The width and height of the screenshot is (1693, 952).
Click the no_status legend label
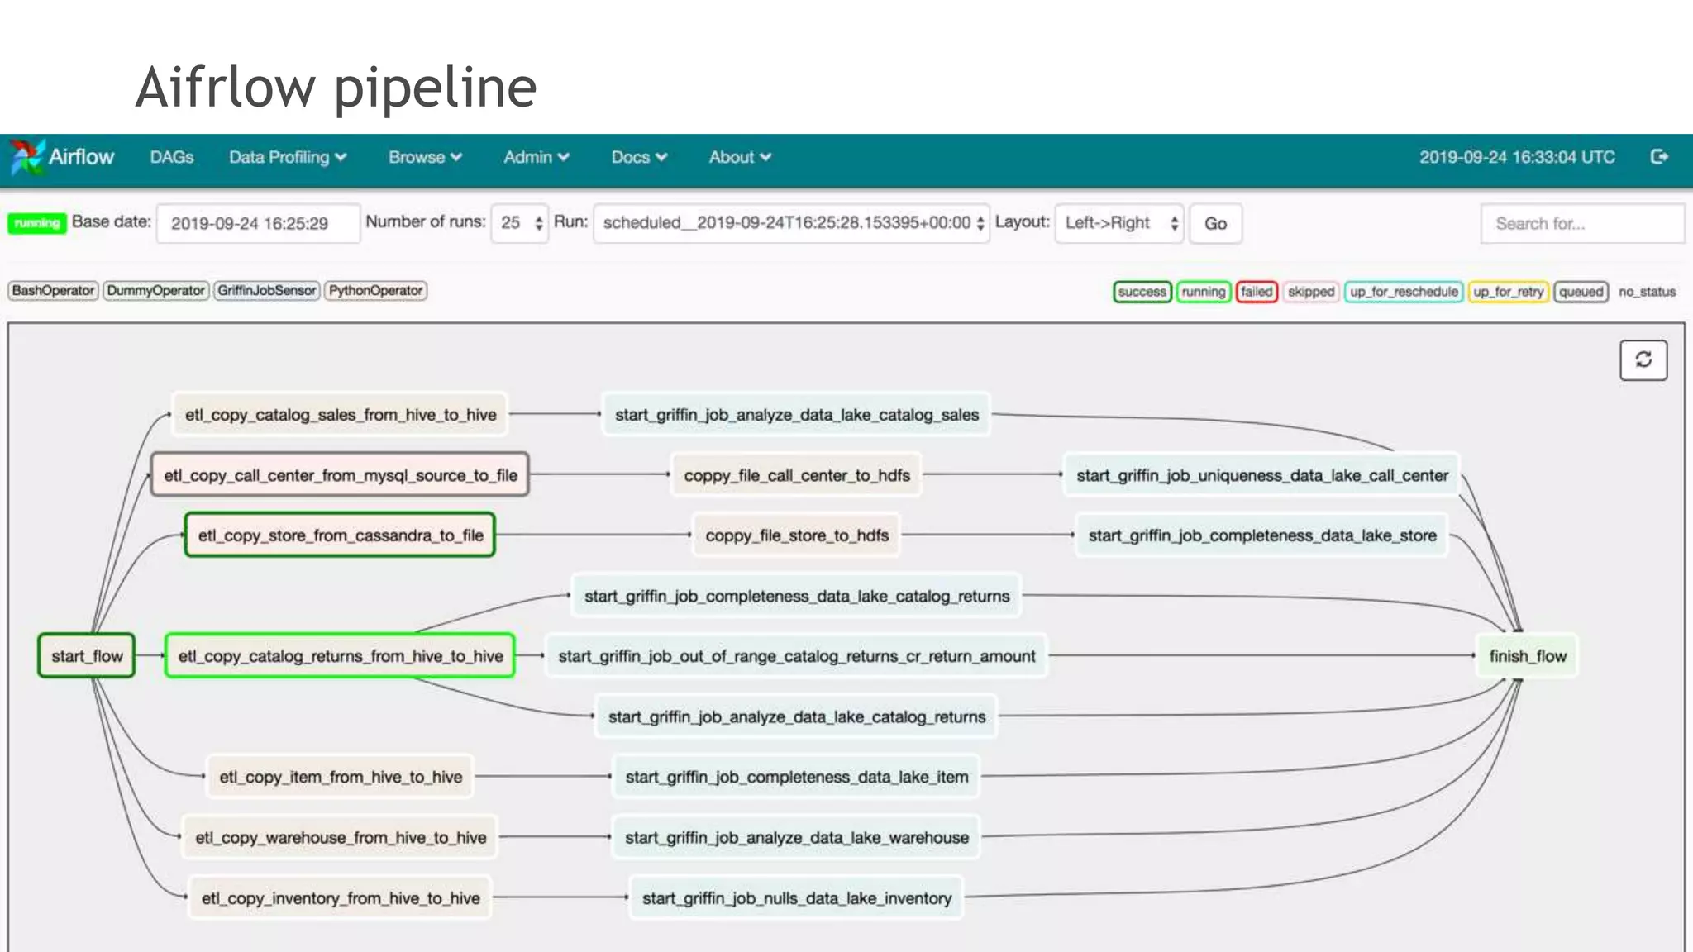tap(1647, 292)
